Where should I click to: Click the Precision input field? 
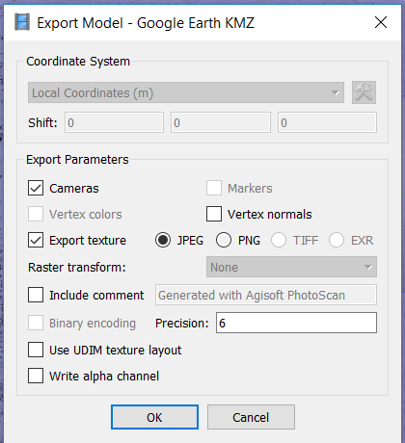[296, 323]
